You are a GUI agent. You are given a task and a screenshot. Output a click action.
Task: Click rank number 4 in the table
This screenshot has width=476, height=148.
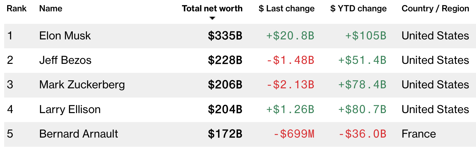[x=10, y=110]
